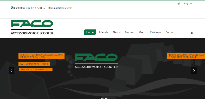The height and width of the screenshot is (99, 205).
Task: Click the 'NON SIAMO IMPORTATORI' orange label
Action: 34,64
